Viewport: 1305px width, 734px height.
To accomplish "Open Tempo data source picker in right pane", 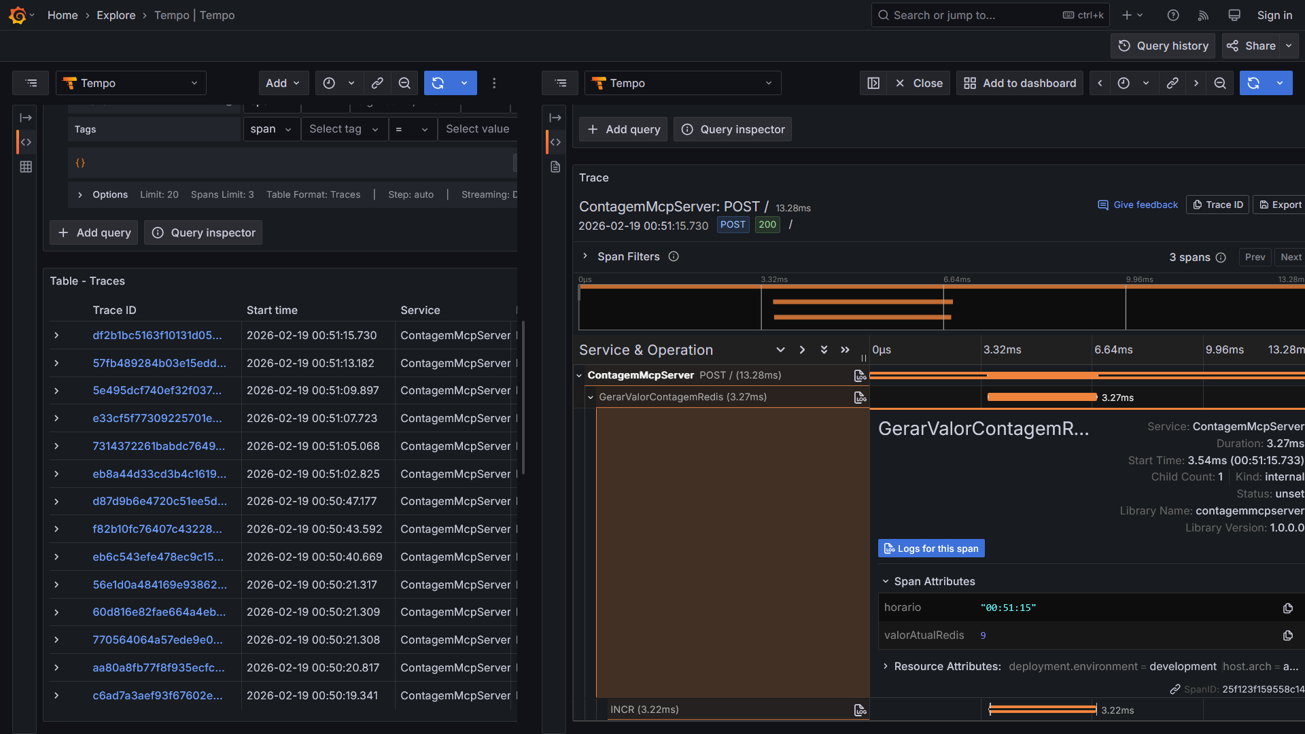I will [x=683, y=83].
